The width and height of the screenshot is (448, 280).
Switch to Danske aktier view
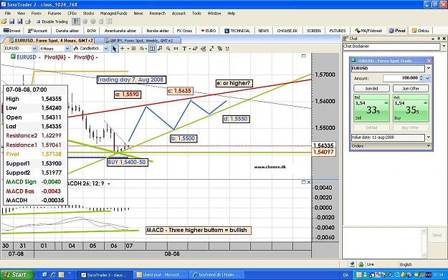click(x=67, y=31)
